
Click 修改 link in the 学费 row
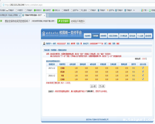(133, 76)
